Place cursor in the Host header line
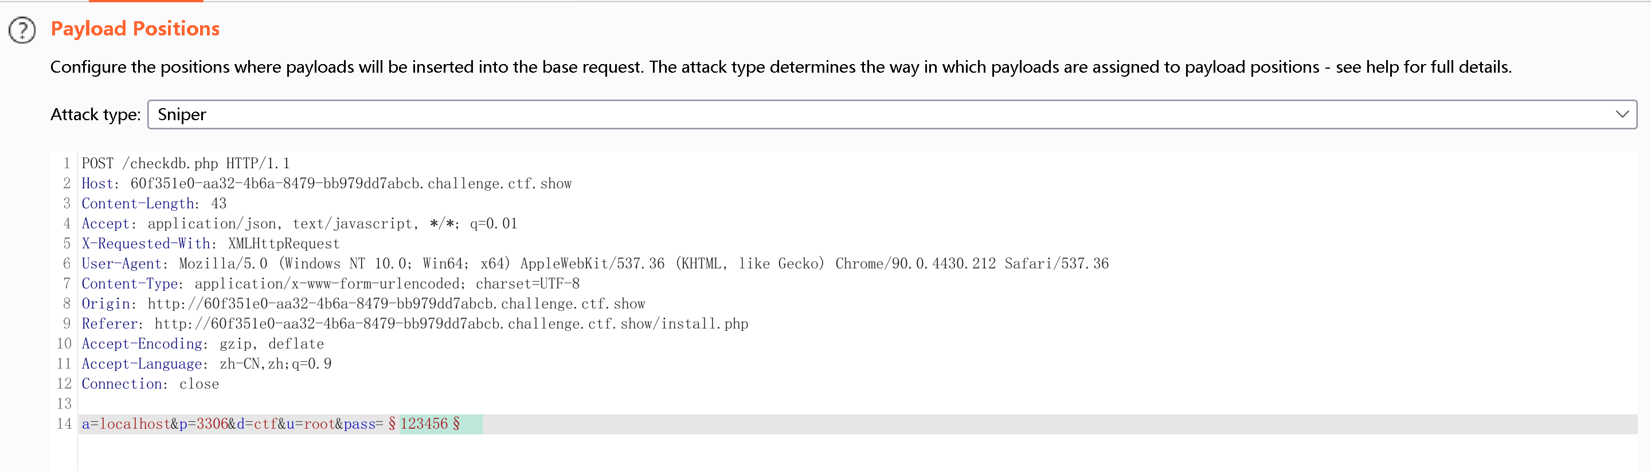Screen dimensions: 1651x471 click(326, 184)
